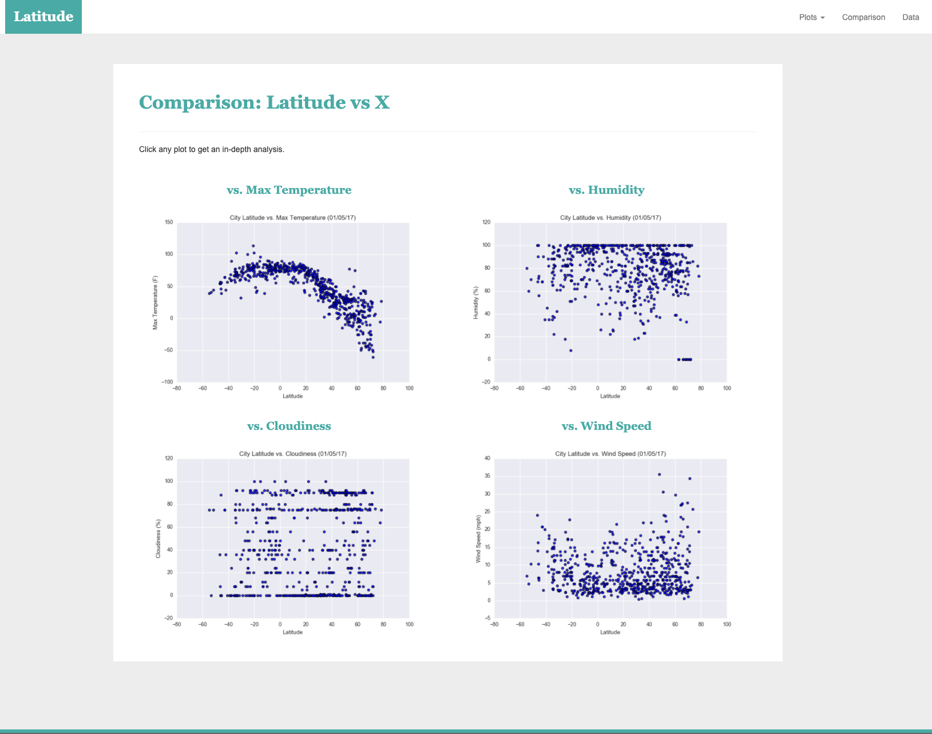The width and height of the screenshot is (932, 734).
Task: Click the 'Comparison: Latitude vs X' title
Action: [264, 102]
